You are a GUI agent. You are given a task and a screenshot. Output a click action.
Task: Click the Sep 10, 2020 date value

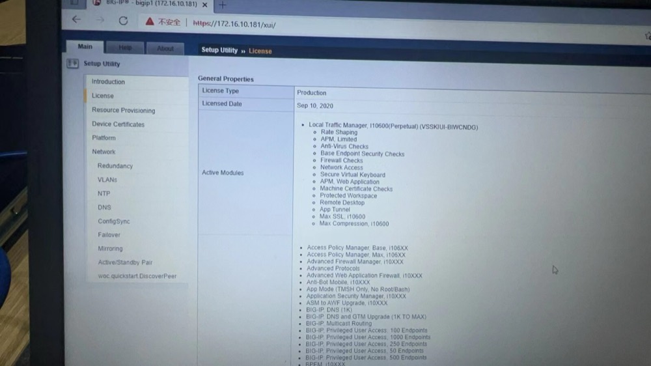314,106
